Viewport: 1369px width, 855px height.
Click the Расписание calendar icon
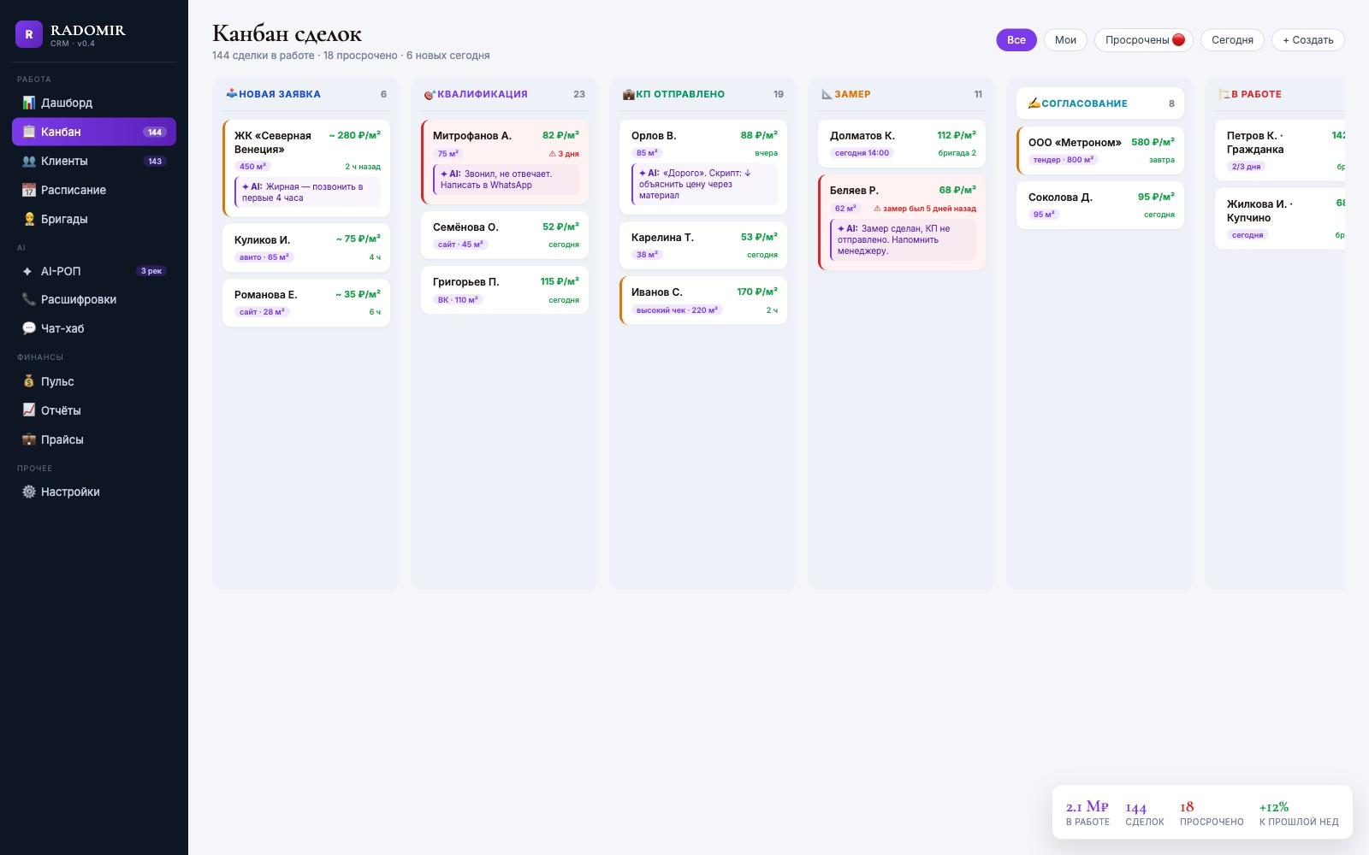pyautogui.click(x=29, y=190)
